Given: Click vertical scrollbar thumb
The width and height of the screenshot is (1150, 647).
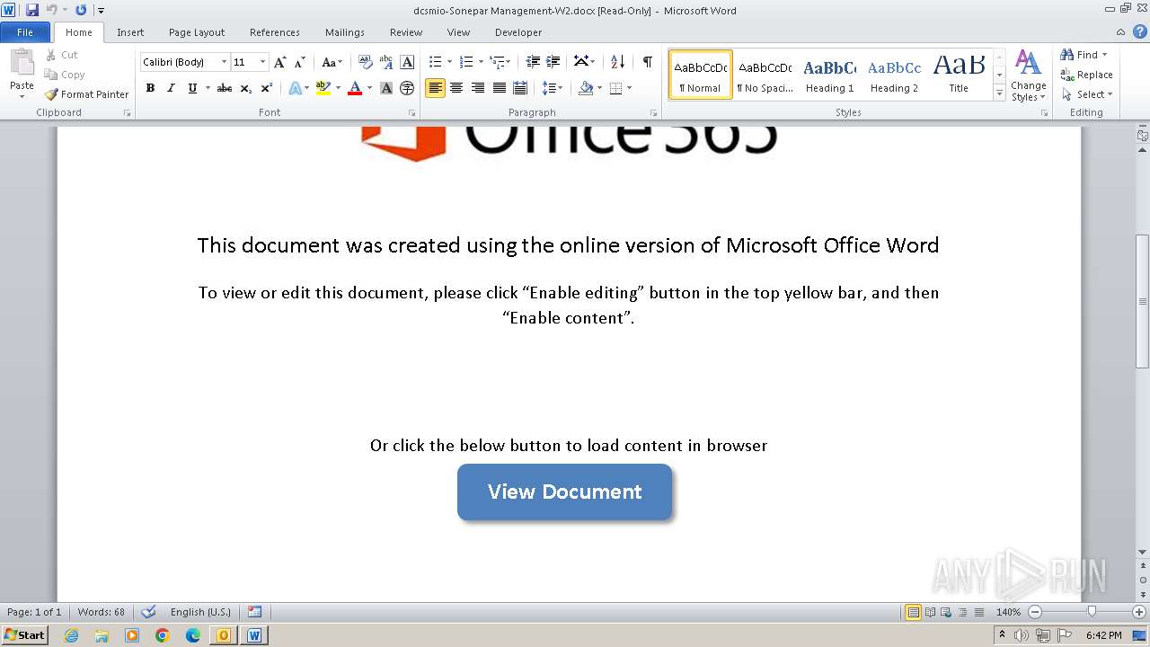Looking at the screenshot, I should click(x=1143, y=301).
